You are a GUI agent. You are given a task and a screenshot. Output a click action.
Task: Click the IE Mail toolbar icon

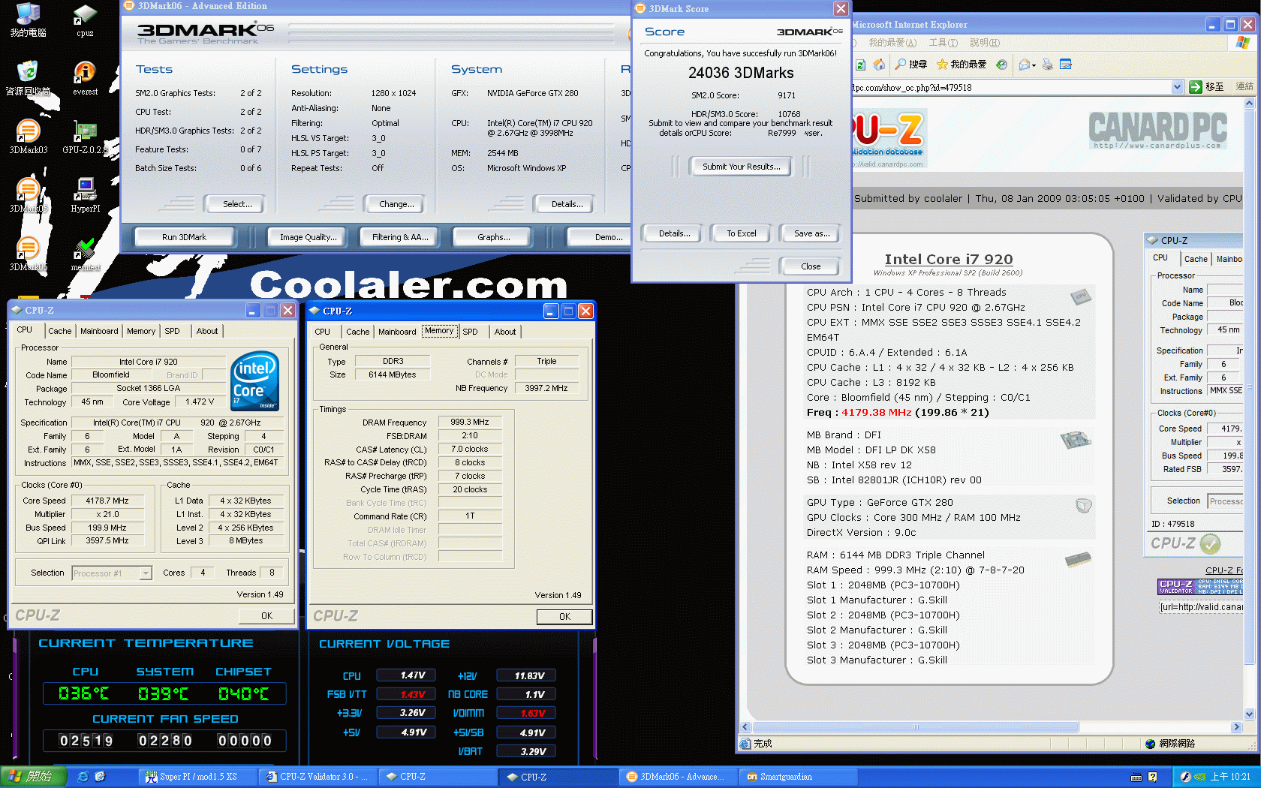coord(1024,65)
